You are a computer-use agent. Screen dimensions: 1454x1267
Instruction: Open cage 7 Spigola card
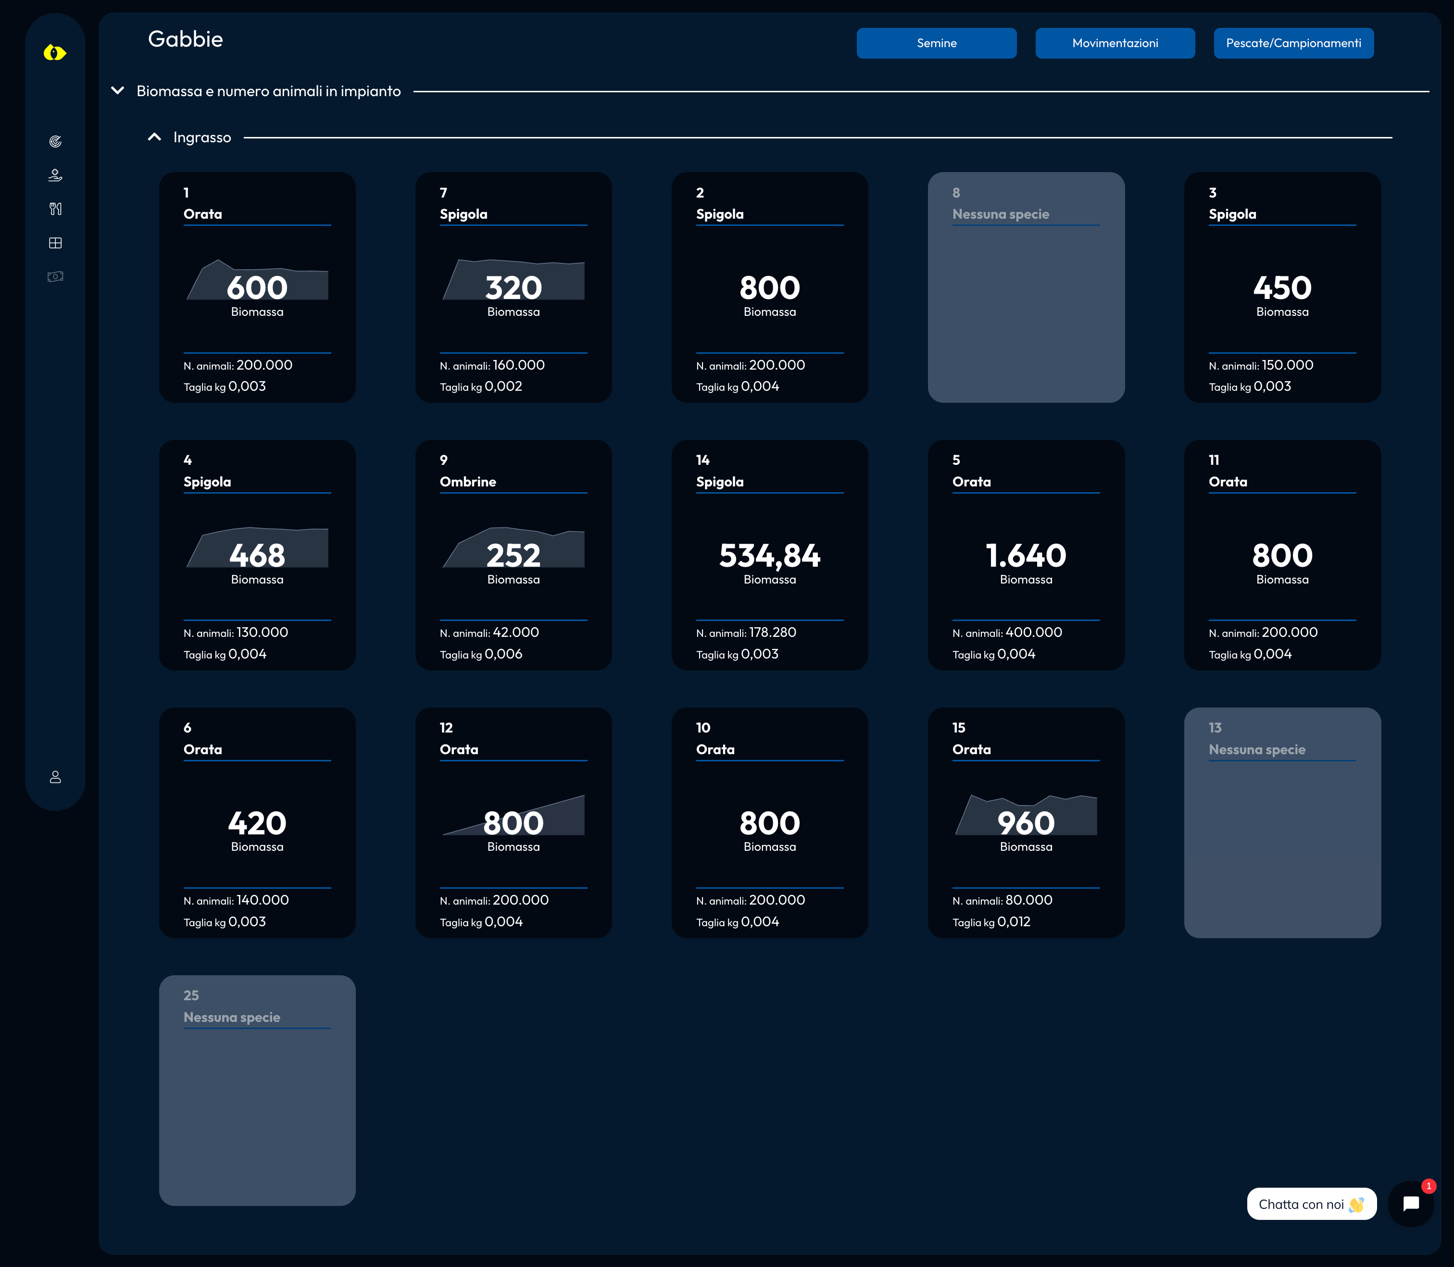coord(514,287)
